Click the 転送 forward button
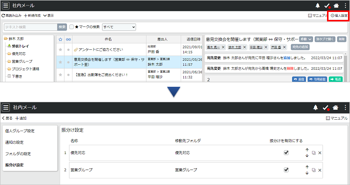Screen dimensions: 350x185 click(335, 79)
